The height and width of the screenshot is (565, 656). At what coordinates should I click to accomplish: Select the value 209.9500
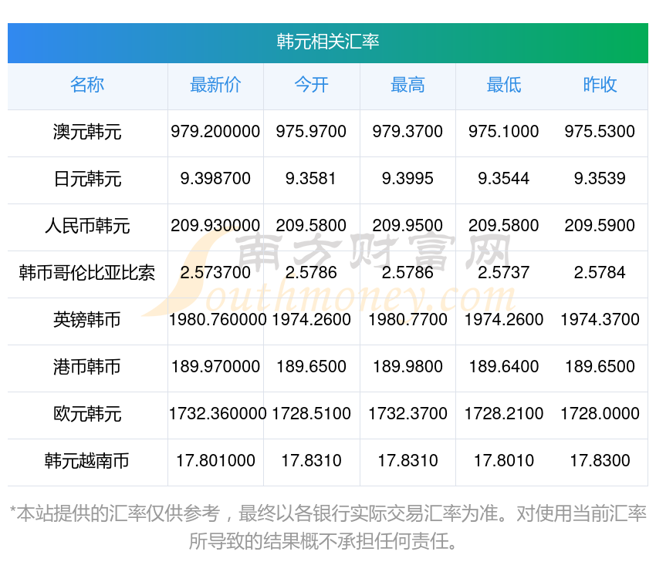tap(407, 226)
